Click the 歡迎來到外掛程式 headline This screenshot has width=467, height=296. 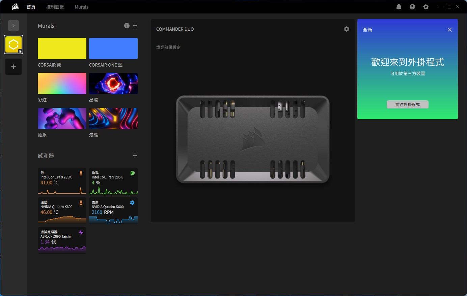point(408,62)
